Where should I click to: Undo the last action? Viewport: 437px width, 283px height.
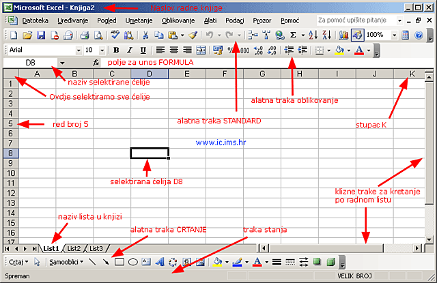click(210, 35)
